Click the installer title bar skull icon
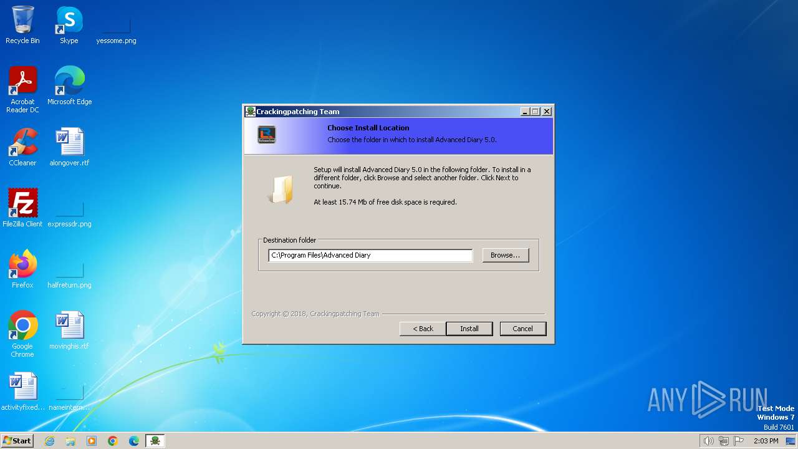The image size is (798, 449). pos(250,112)
